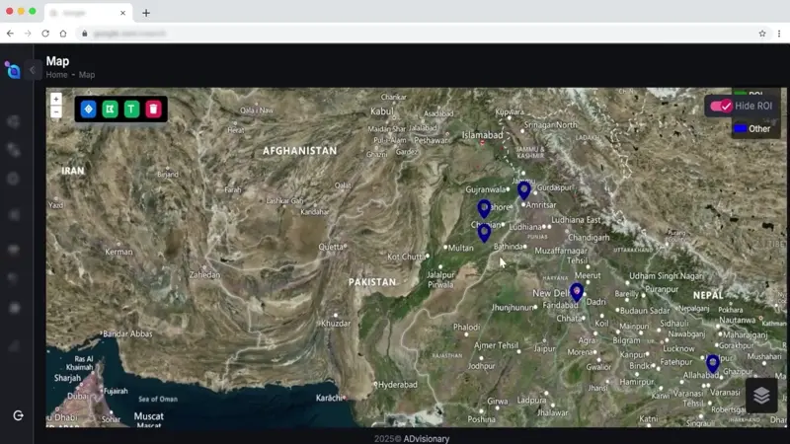Click the Muscat label on the map
The width and height of the screenshot is (790, 444).
tap(149, 416)
